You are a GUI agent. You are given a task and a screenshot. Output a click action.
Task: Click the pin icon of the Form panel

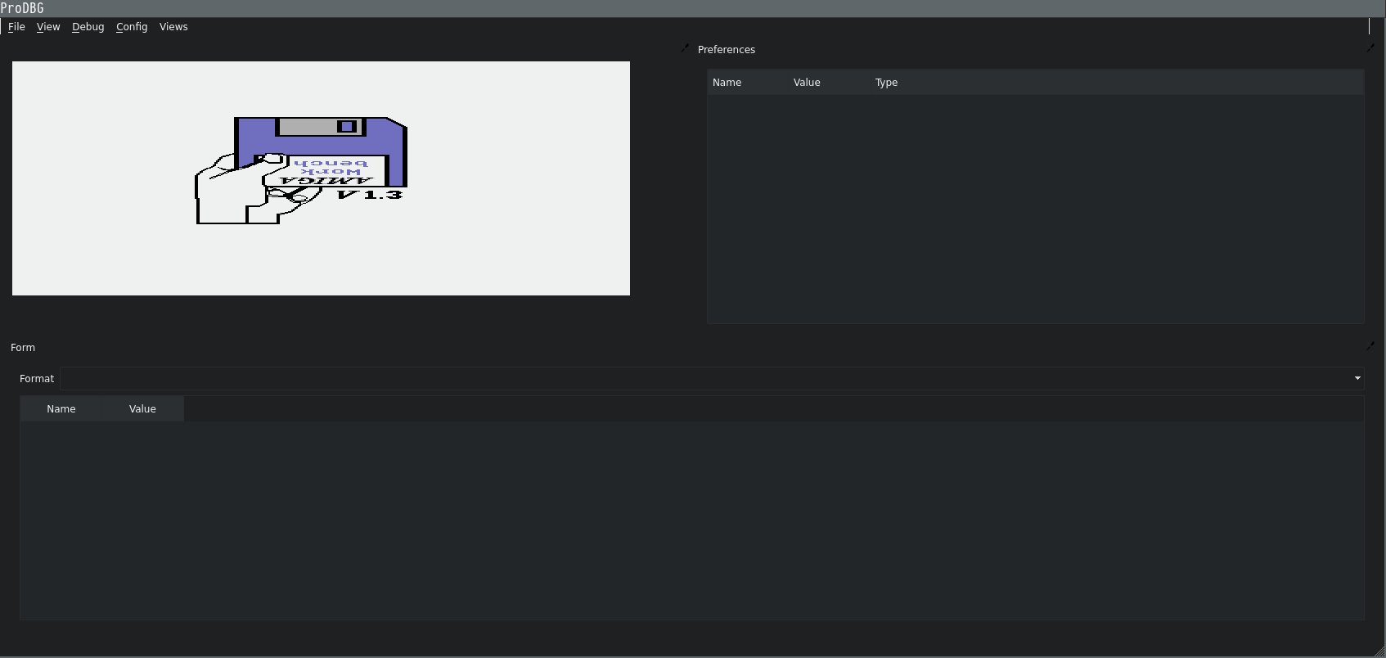[1370, 346]
